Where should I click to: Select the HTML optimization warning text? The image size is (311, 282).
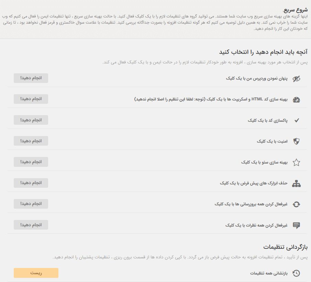tap(211, 99)
